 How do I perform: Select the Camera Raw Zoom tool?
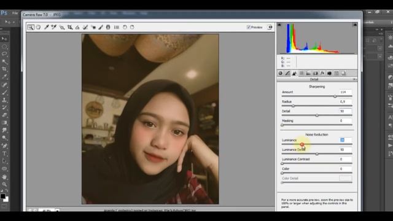31,27
